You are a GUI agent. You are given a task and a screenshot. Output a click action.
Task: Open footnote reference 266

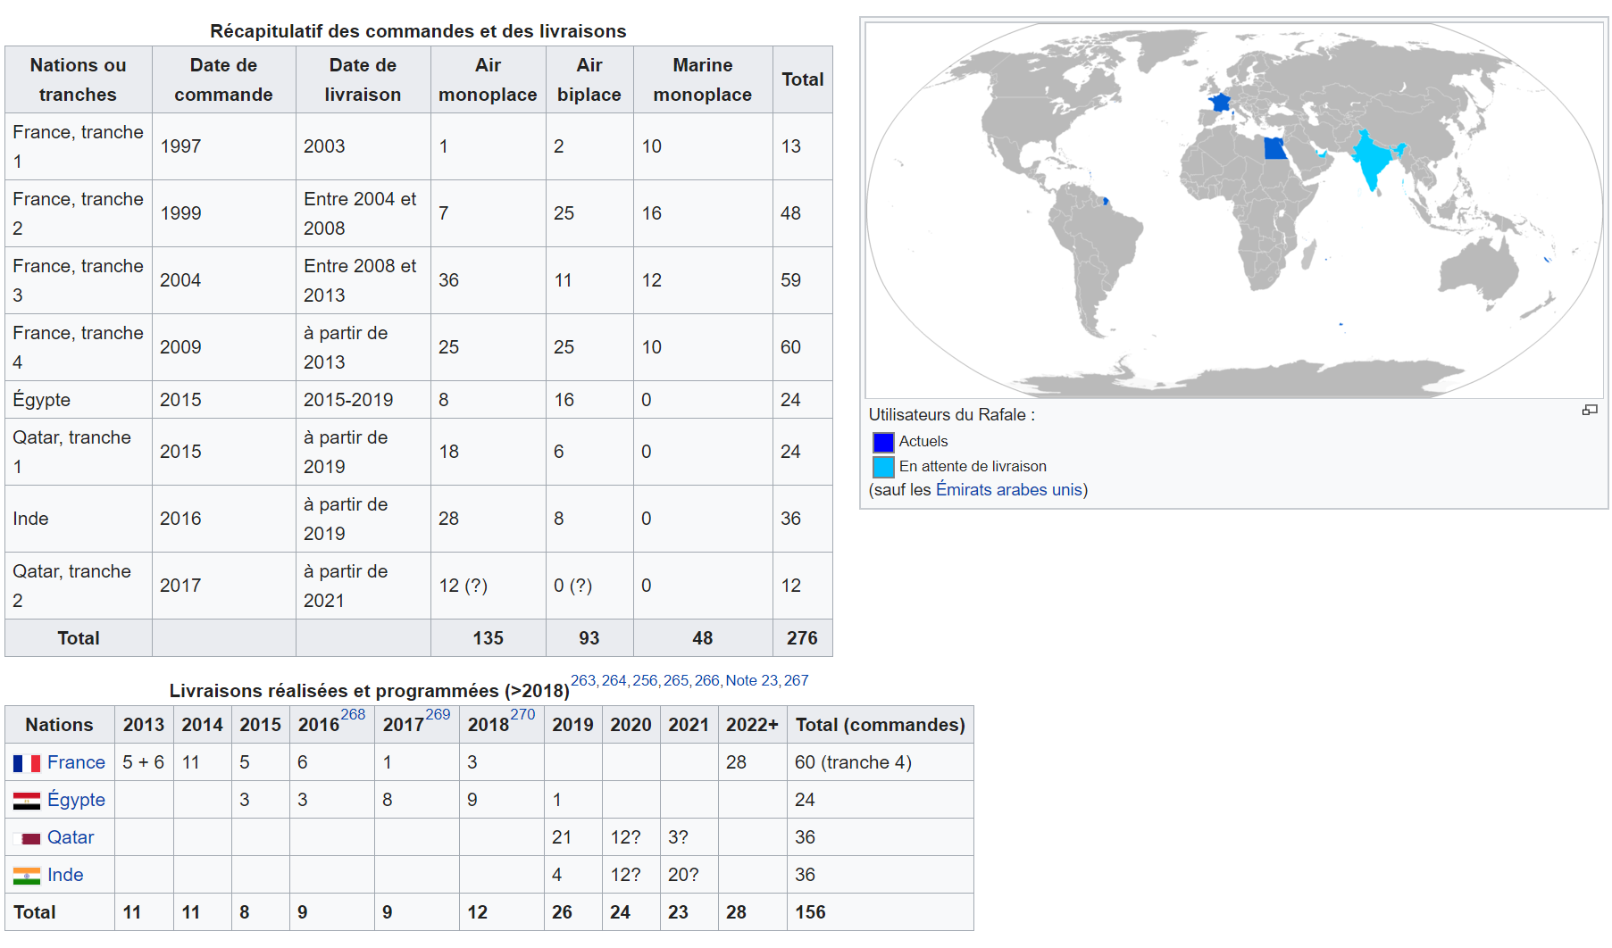pos(707,680)
